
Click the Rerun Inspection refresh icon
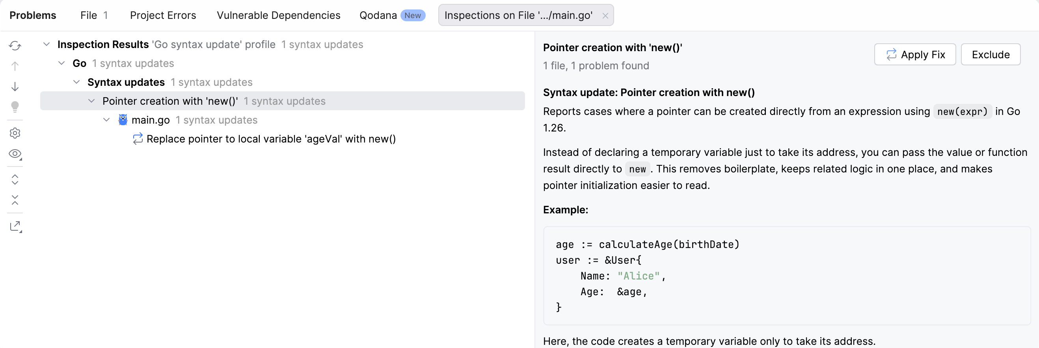coord(15,46)
